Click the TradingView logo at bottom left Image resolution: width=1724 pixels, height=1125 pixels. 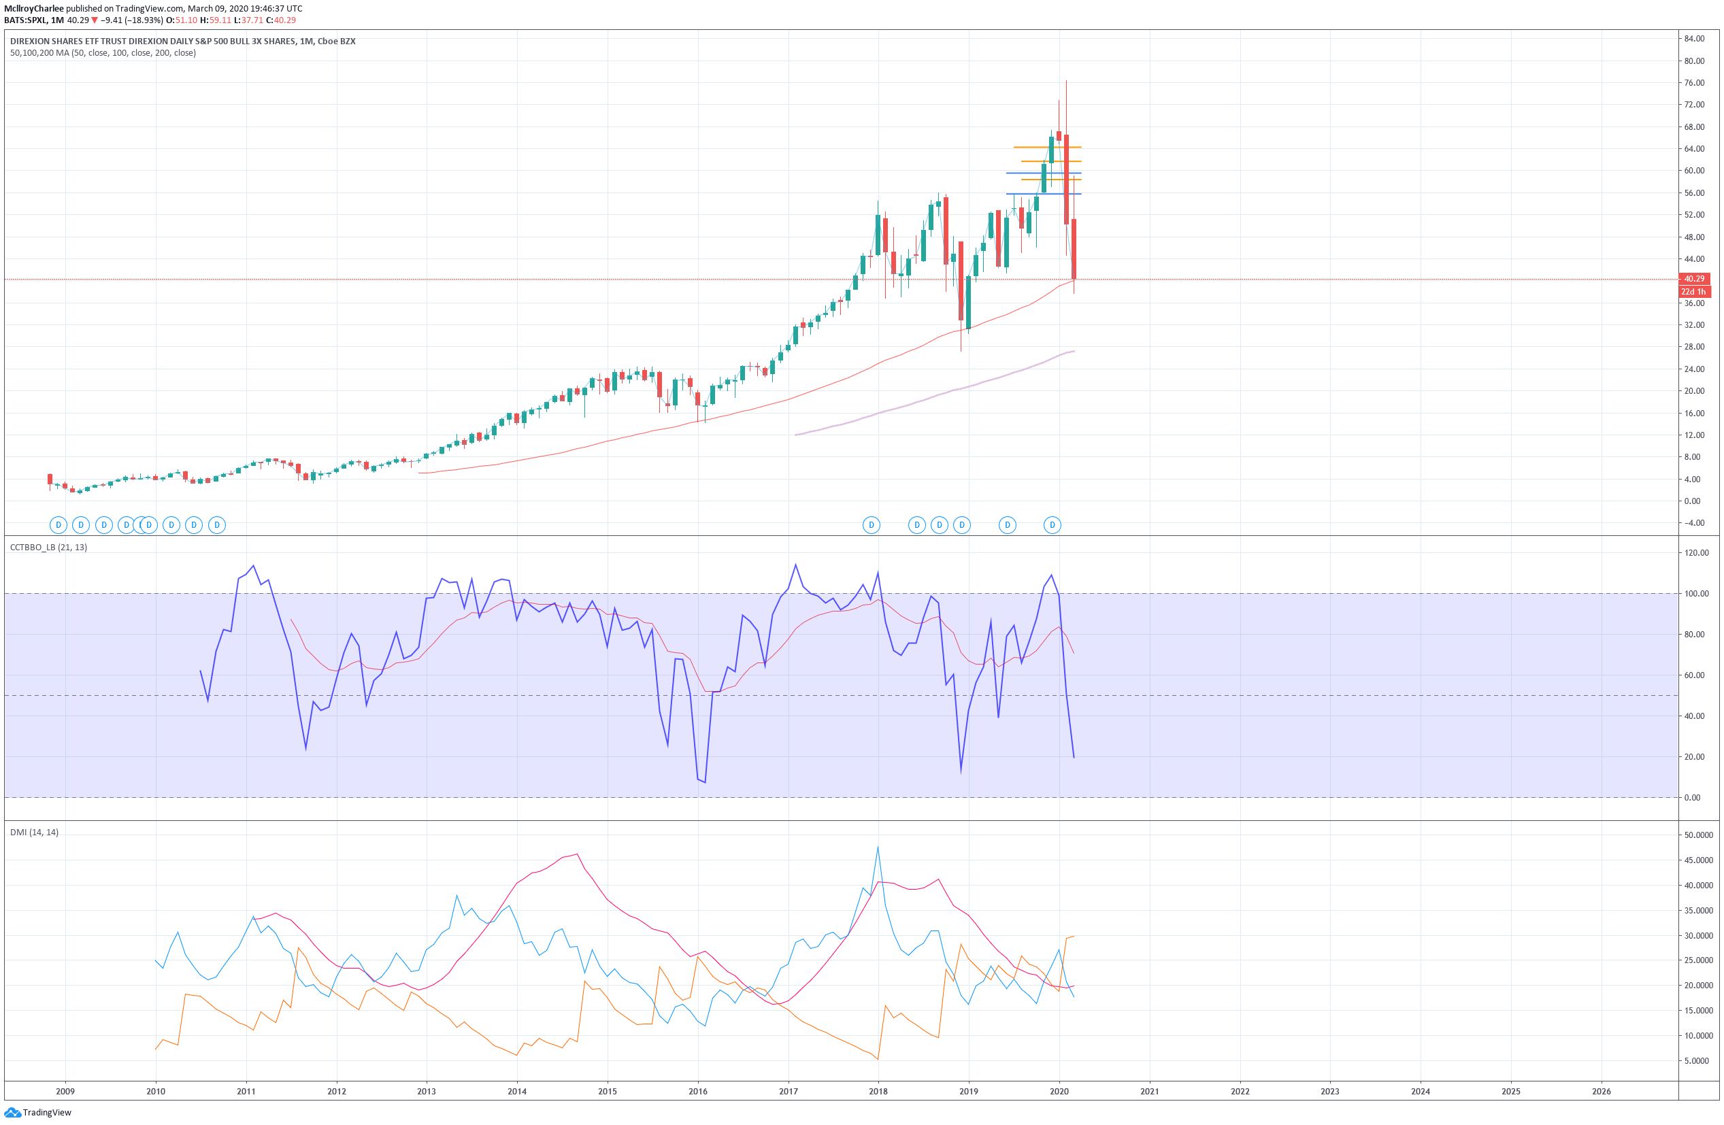pyautogui.click(x=37, y=1112)
